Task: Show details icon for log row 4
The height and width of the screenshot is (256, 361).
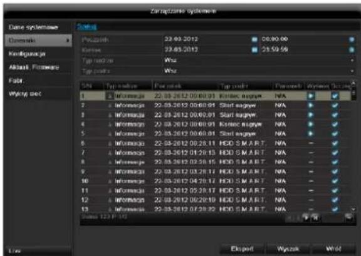Action: click(x=335, y=124)
